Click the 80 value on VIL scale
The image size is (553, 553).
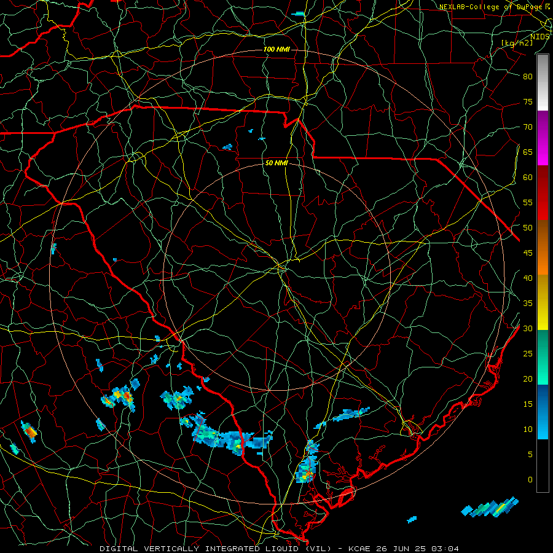click(x=528, y=77)
